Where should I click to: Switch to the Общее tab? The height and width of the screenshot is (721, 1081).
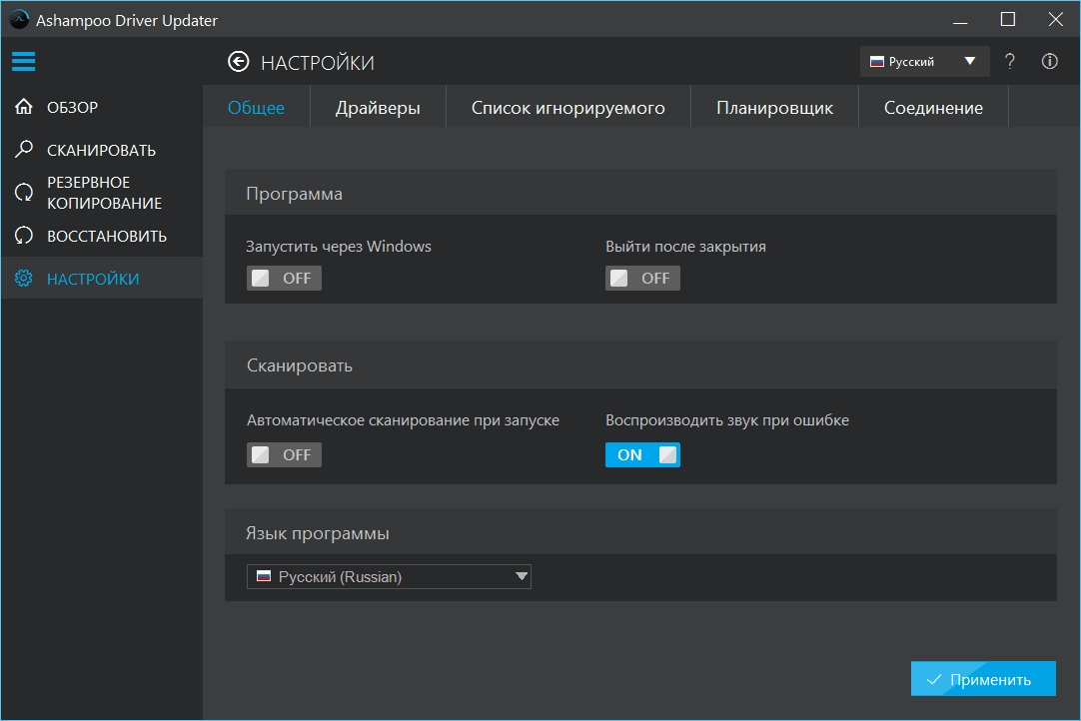[x=257, y=108]
